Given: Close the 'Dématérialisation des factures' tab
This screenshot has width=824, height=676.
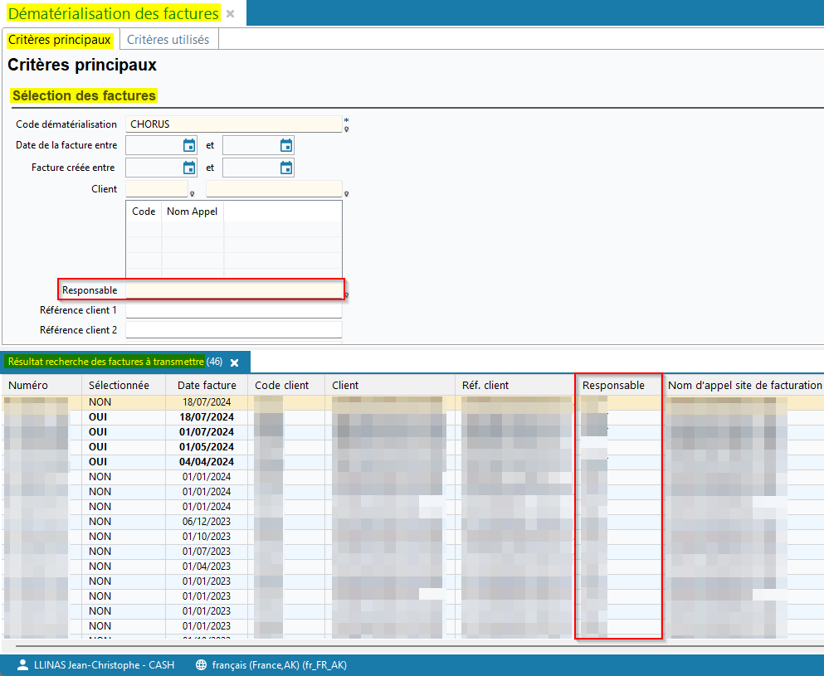Looking at the screenshot, I should click(230, 14).
